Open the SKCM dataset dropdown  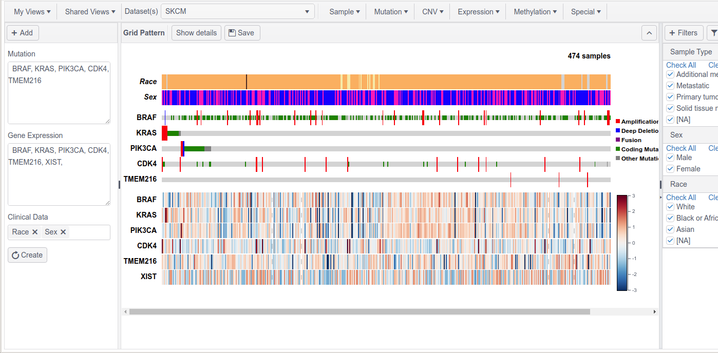(238, 11)
